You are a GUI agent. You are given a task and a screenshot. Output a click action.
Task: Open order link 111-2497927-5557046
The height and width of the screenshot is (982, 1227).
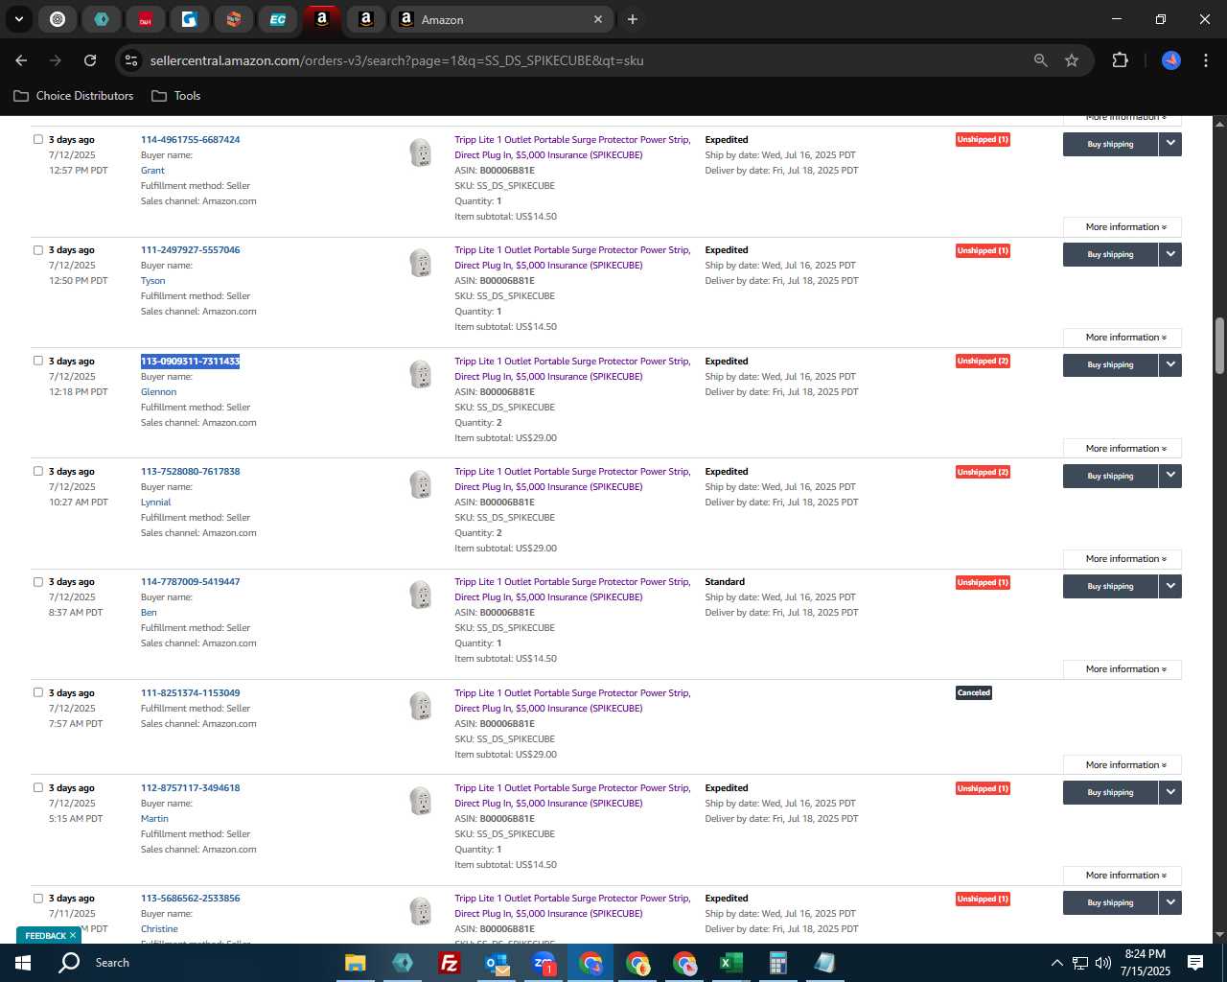(190, 250)
